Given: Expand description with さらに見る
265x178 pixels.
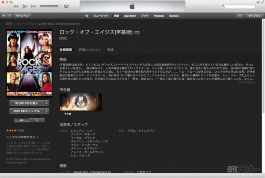Looking at the screenshot, I should pos(246,82).
